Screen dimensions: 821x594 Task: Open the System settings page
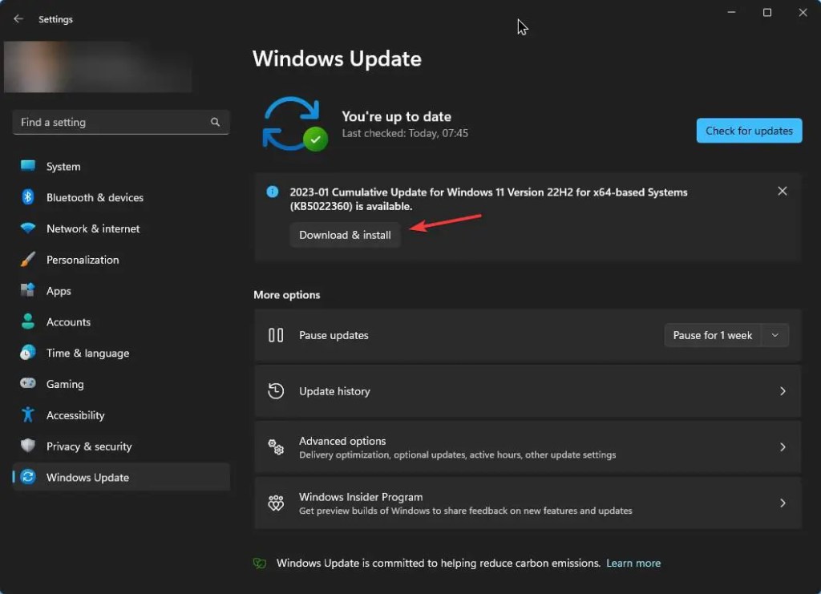(x=121, y=167)
